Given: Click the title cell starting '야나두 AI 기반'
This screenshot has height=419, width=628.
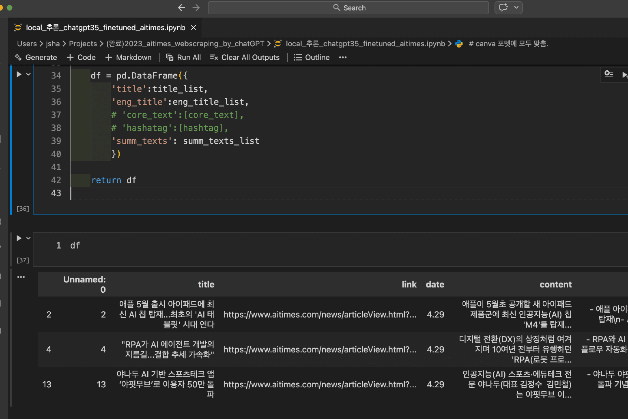Looking at the screenshot, I should (165, 384).
